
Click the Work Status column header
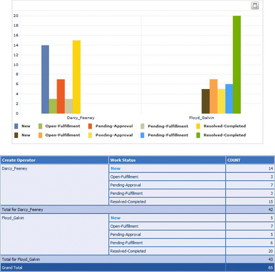[123, 160]
